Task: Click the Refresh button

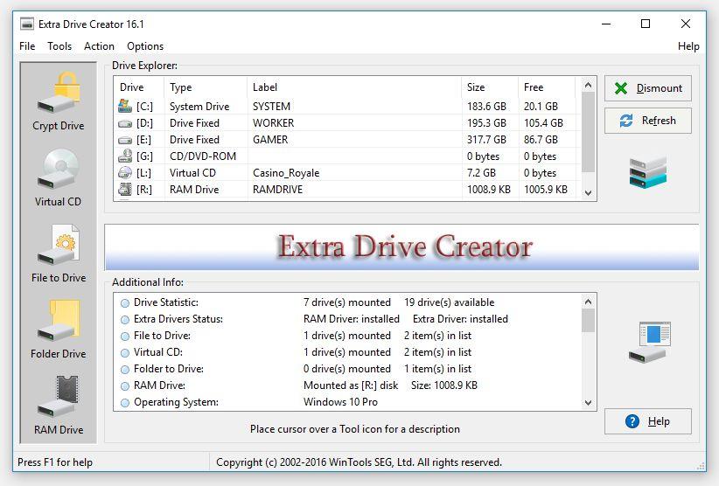Action: [648, 121]
